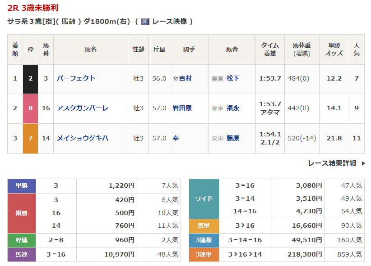Click the race video icon beside レース映像
371x266 pixels.
pos(145,22)
